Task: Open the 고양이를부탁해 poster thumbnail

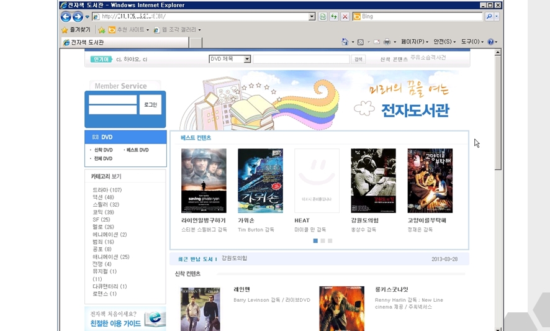Action: pos(430,181)
